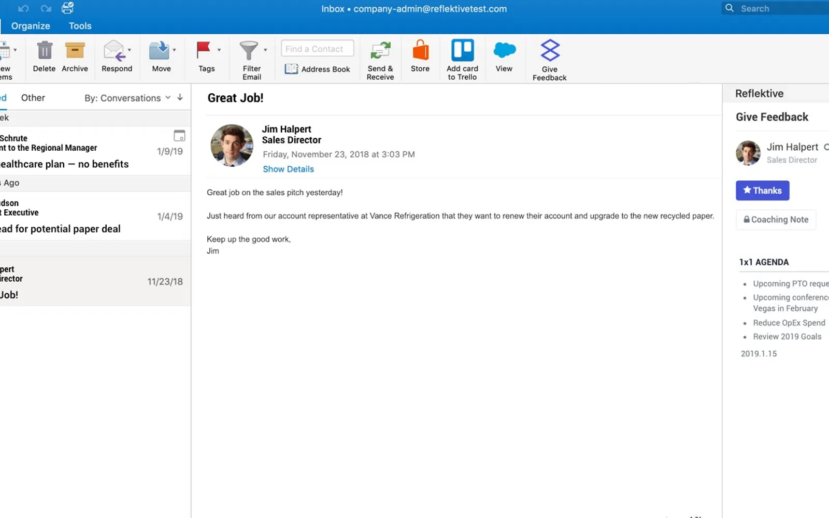
Task: Click the Filter Email funnel icon
Action: point(249,51)
